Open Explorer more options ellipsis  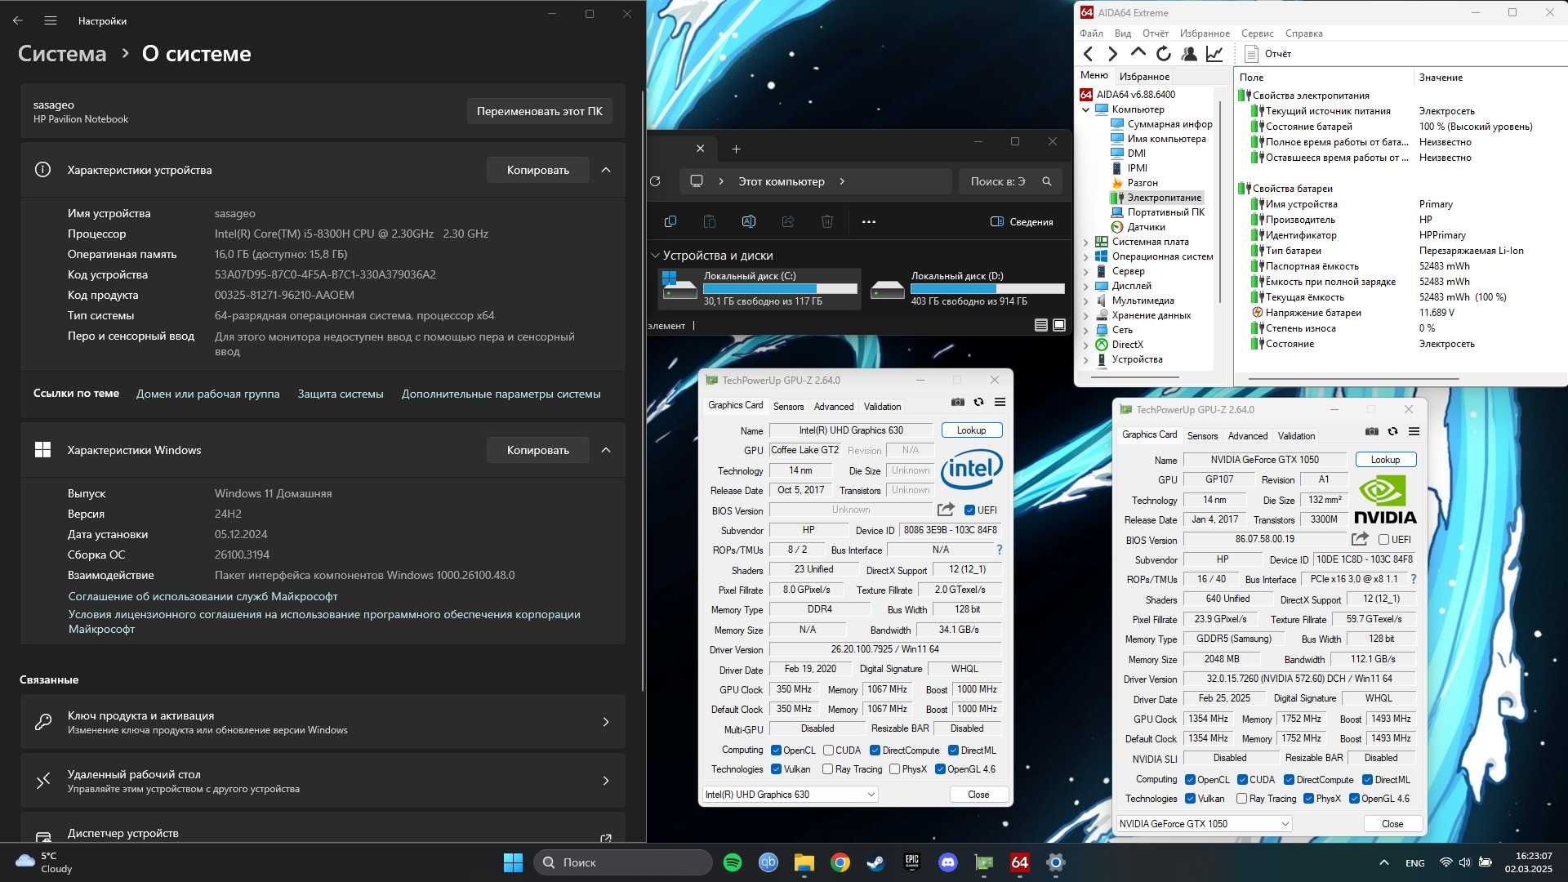(x=869, y=221)
